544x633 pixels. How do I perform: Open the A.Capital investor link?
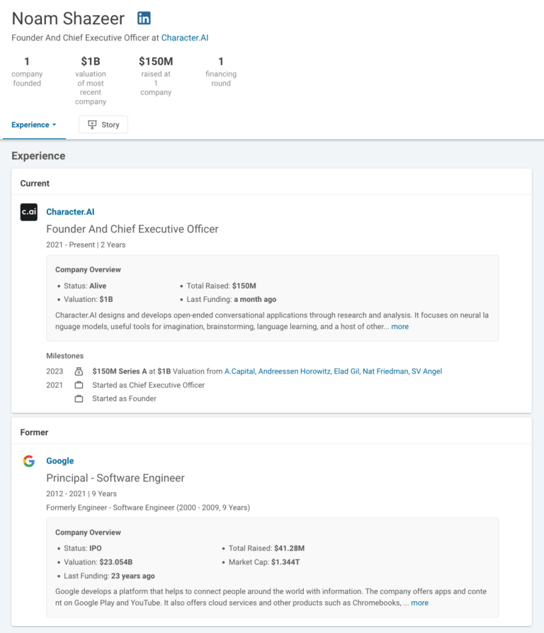(242, 371)
